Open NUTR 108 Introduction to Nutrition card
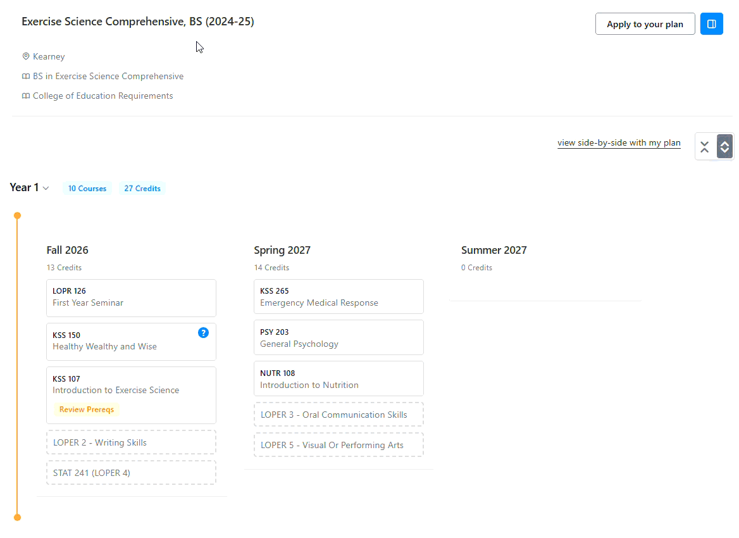The image size is (739, 538). pyautogui.click(x=338, y=378)
